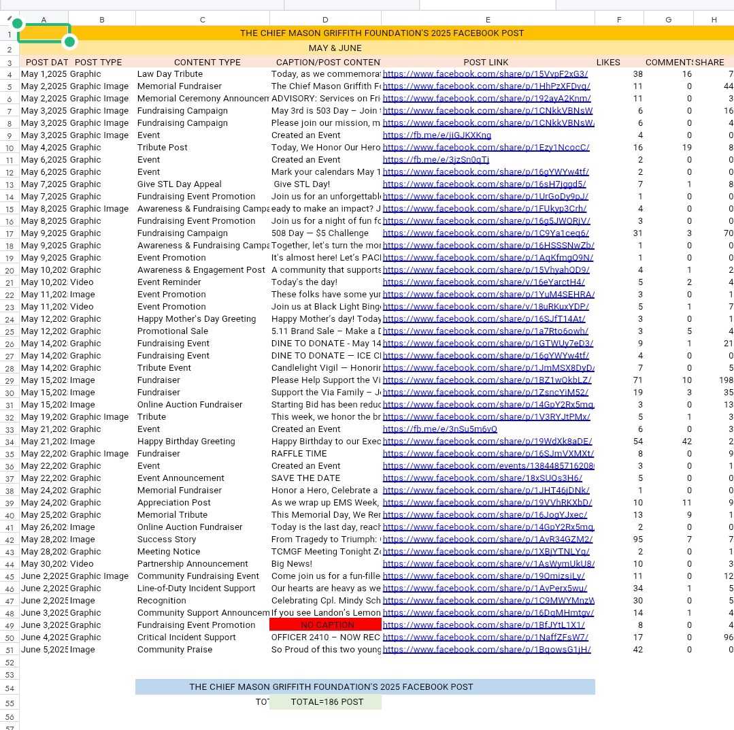The image size is (734, 730).
Task: Select the comments value 19 cell
Action: click(669, 148)
